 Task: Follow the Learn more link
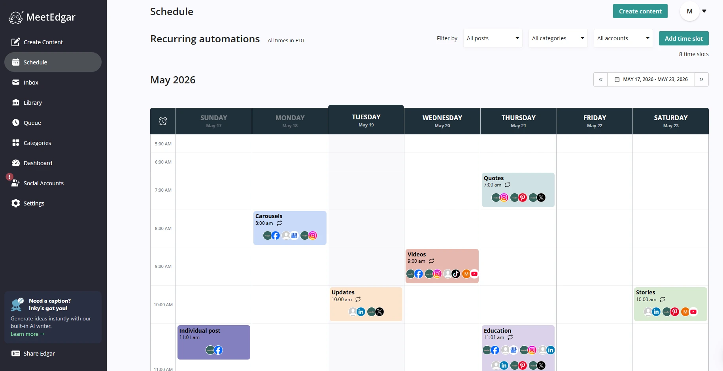[x=28, y=334]
